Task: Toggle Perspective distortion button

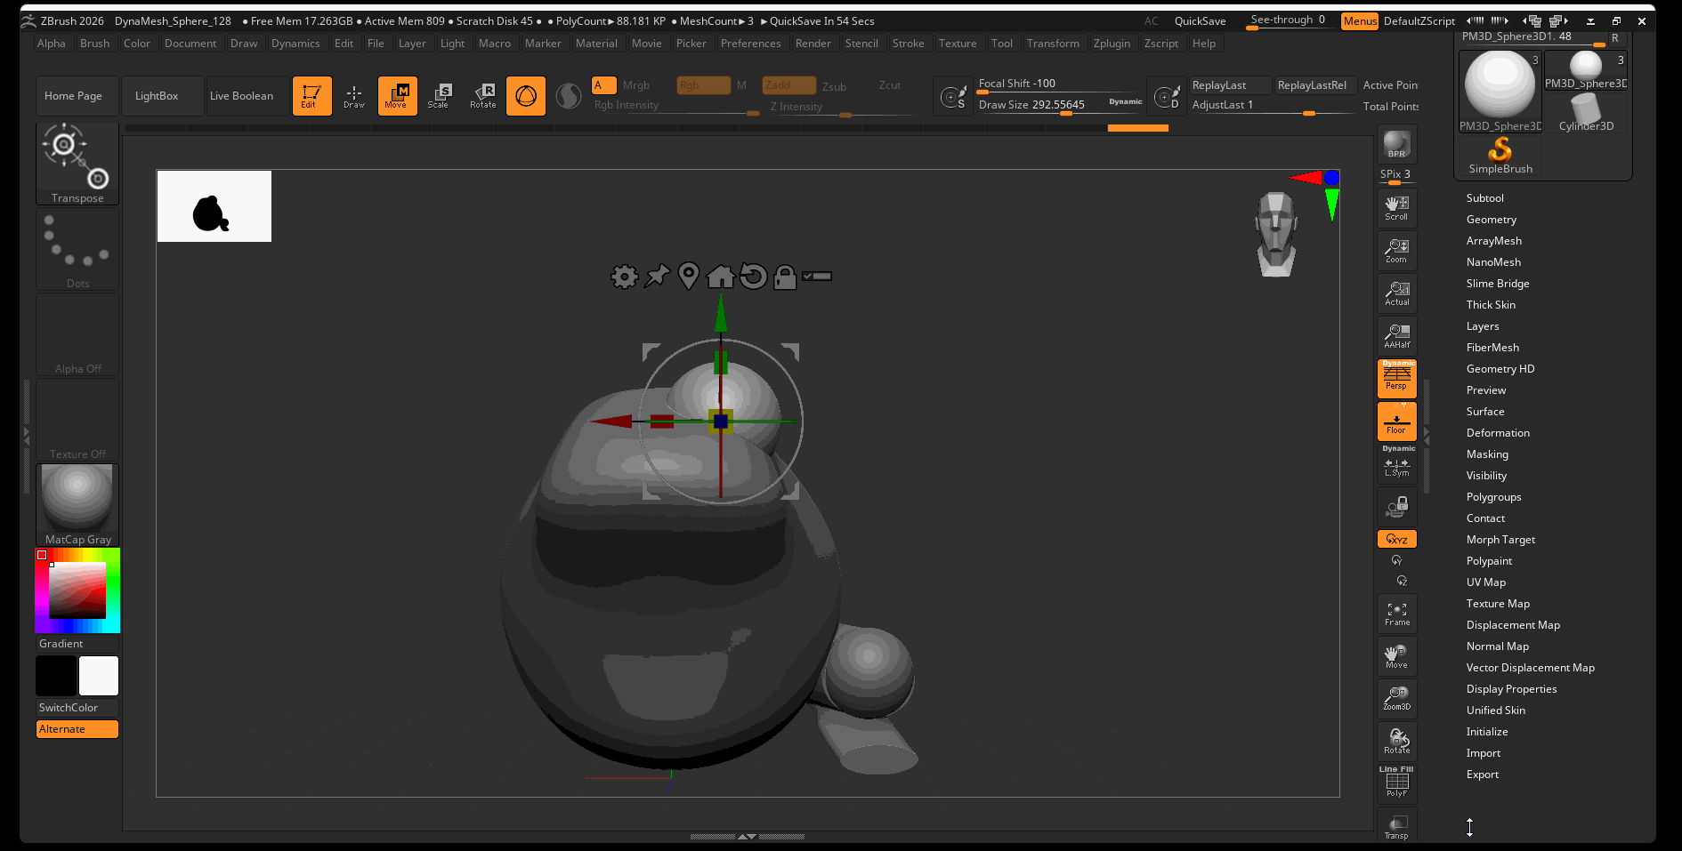Action: pos(1396,378)
